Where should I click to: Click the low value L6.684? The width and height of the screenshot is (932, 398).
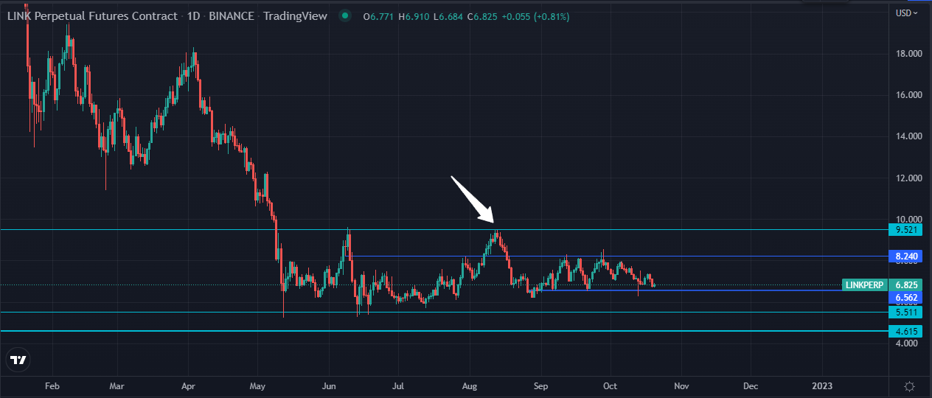coord(448,16)
